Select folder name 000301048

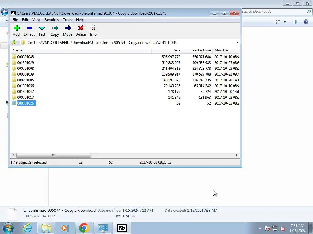point(26,57)
